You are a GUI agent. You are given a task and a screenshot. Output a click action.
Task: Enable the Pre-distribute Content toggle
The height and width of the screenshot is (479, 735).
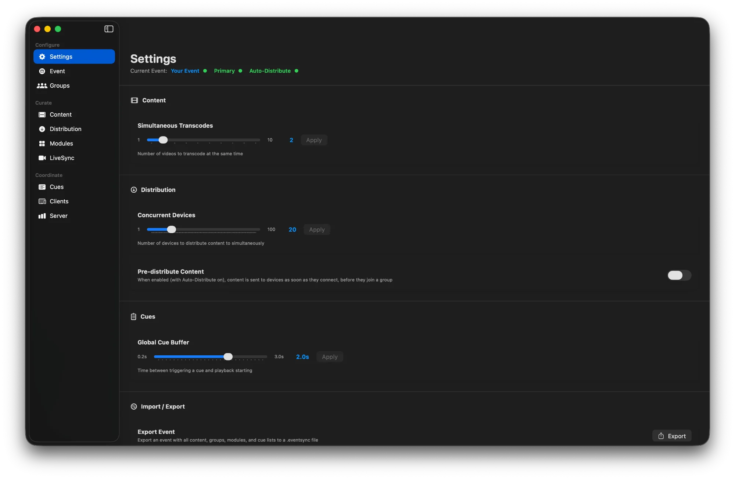pyautogui.click(x=679, y=275)
